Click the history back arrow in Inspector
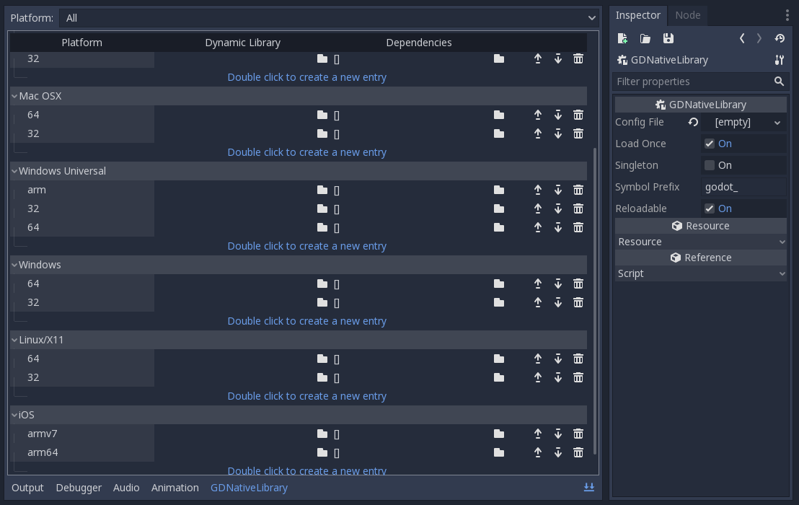This screenshot has width=799, height=505. pyautogui.click(x=741, y=38)
